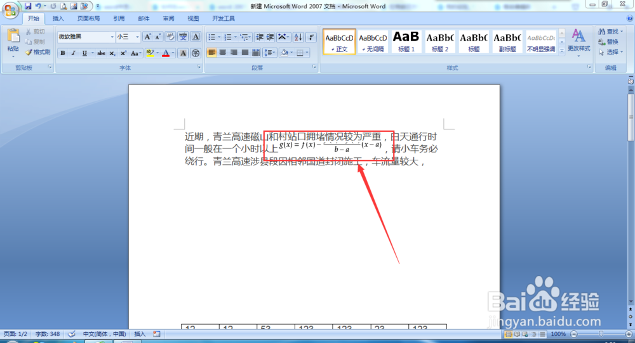
Task: Open the numbering list dropdown arrow
Action: click(x=236, y=37)
